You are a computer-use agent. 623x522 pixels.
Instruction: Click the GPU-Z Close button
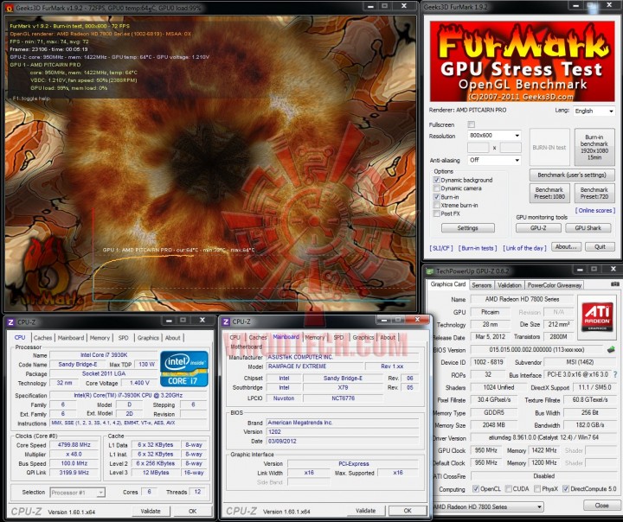pyautogui.click(x=601, y=506)
